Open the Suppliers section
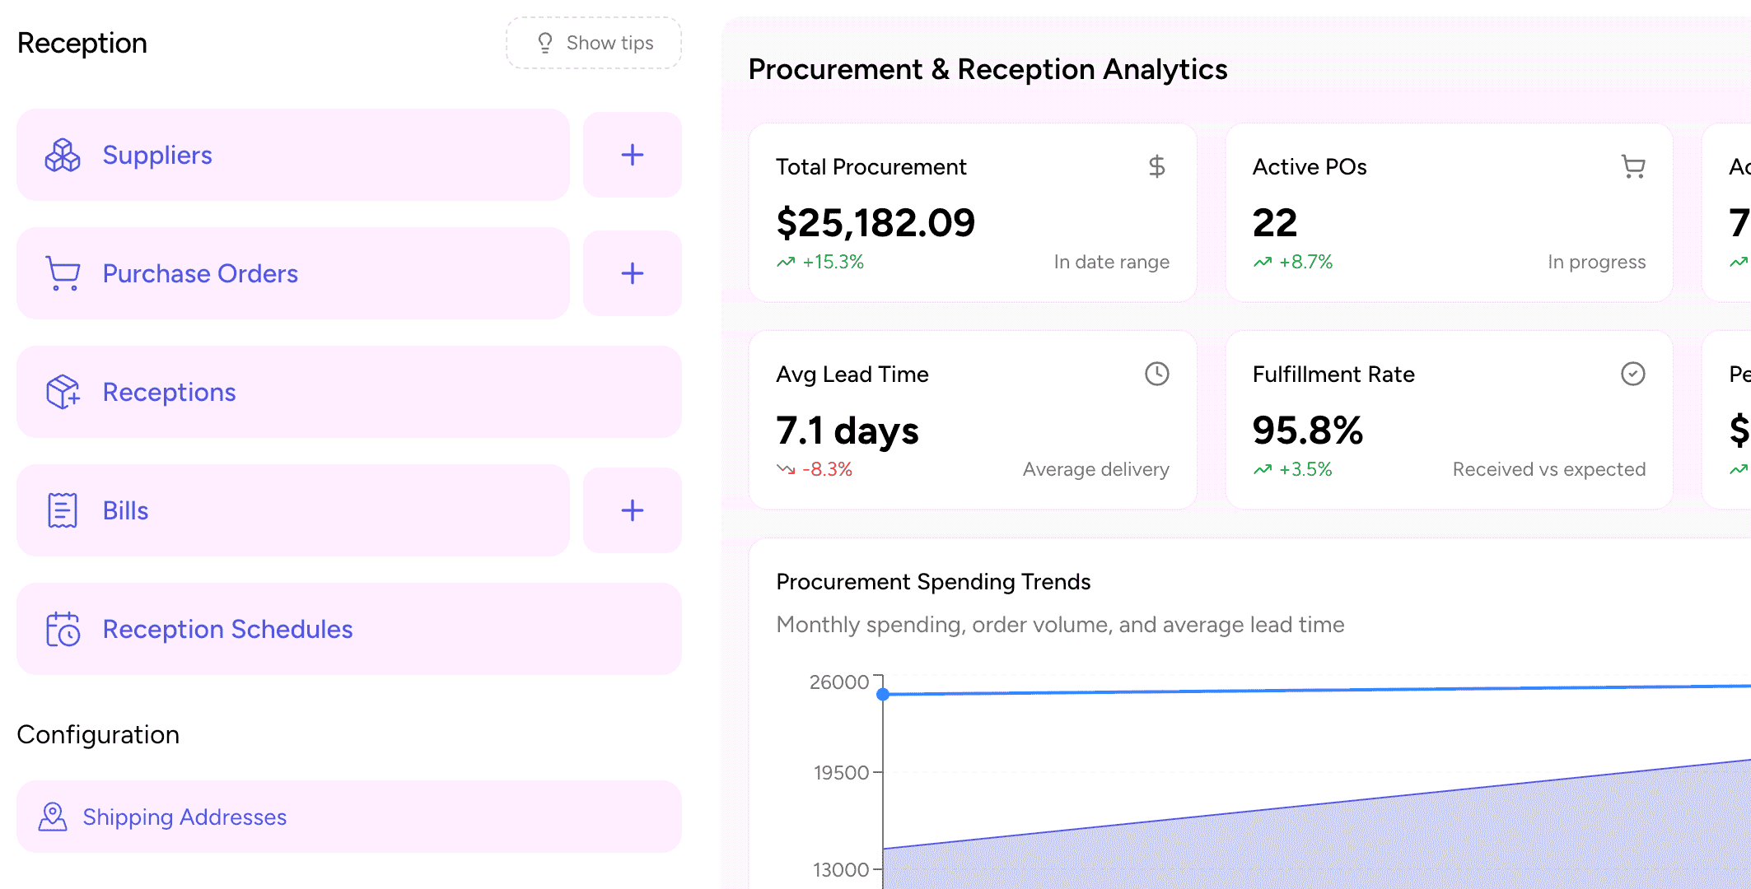The width and height of the screenshot is (1751, 889). click(x=293, y=155)
